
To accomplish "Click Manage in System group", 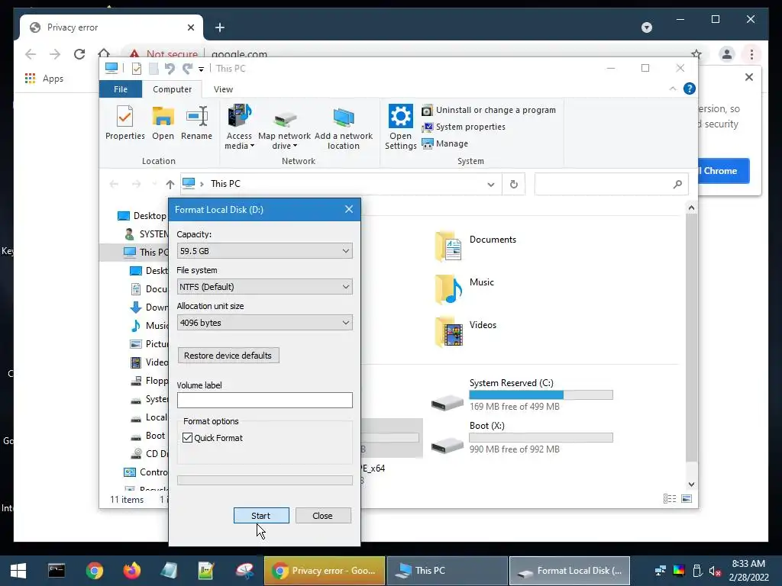I will (445, 143).
